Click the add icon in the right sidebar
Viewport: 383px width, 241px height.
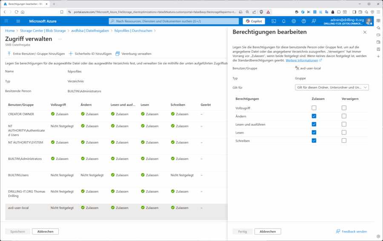click(x=378, y=56)
